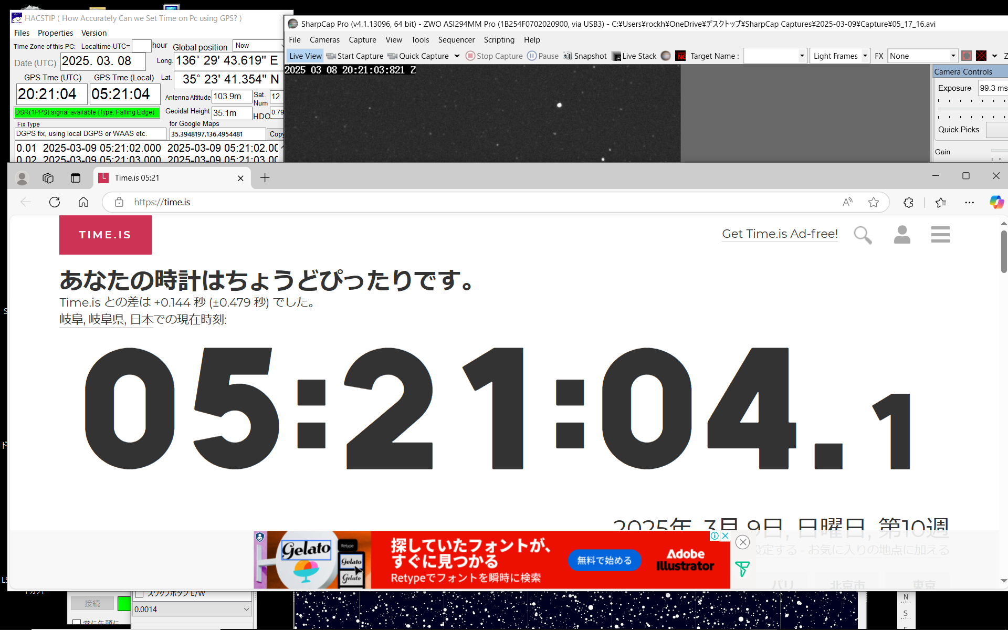
Task: Open the browser extensions puzzle icon
Action: (x=908, y=202)
